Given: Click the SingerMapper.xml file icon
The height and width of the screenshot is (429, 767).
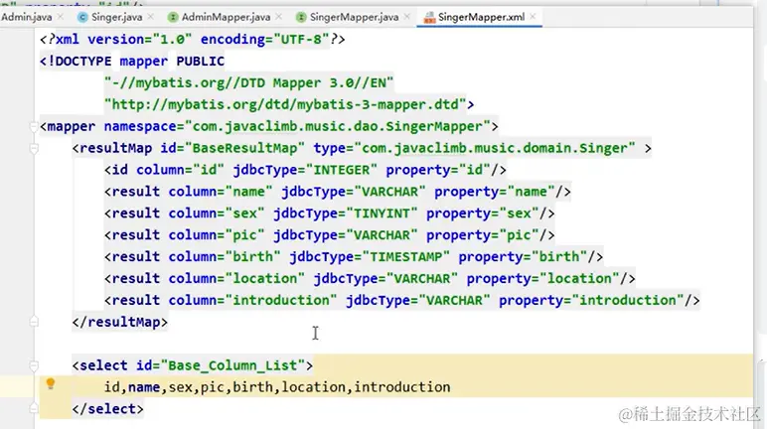Looking at the screenshot, I should [x=429, y=17].
